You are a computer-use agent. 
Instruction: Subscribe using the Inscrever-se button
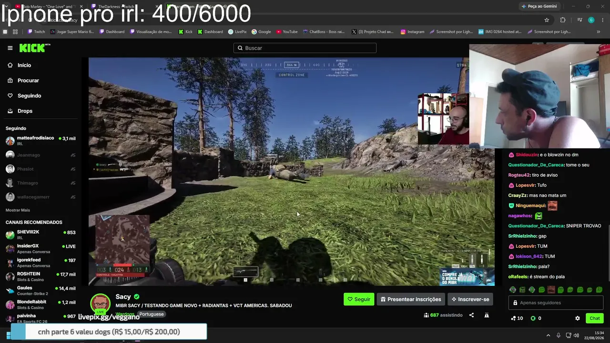[470, 299]
